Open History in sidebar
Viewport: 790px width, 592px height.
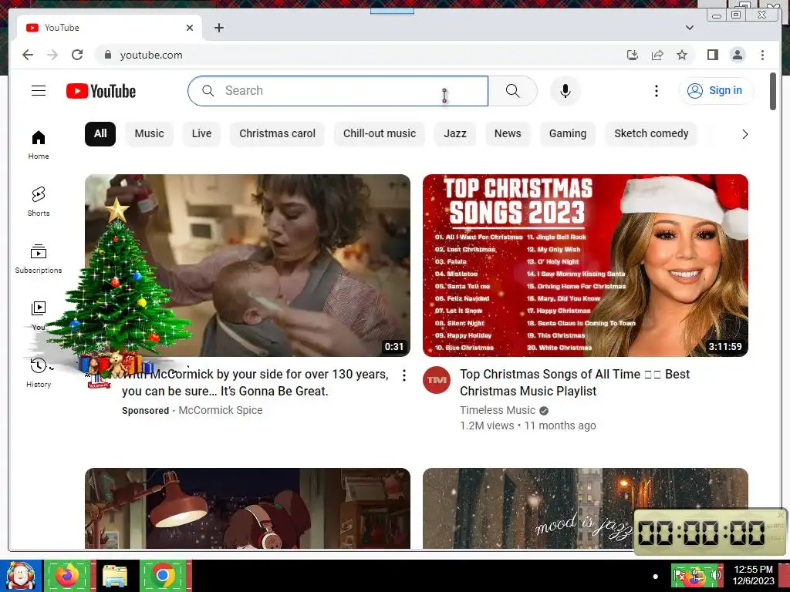pyautogui.click(x=39, y=373)
